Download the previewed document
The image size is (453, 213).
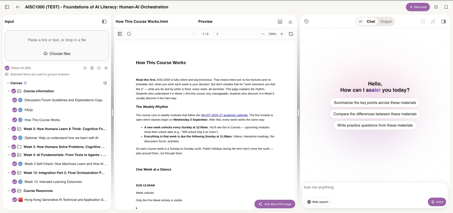pyautogui.click(x=290, y=22)
